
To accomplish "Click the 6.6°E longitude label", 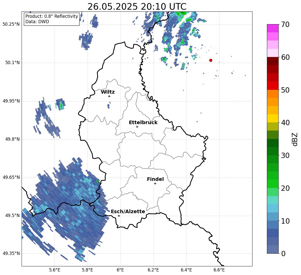I will tap(219, 270).
